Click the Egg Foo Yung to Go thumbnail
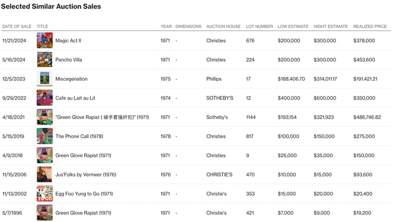The image size is (393, 222). (x=45, y=194)
